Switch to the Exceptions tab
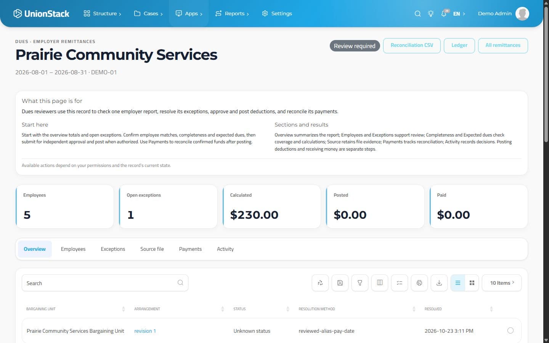 click(113, 249)
